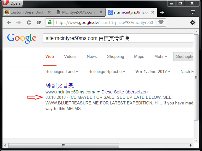Viewport: 202px width, 151px height.
Task: Switch to the McIntyre50MS.com tab
Action: [x=80, y=12]
